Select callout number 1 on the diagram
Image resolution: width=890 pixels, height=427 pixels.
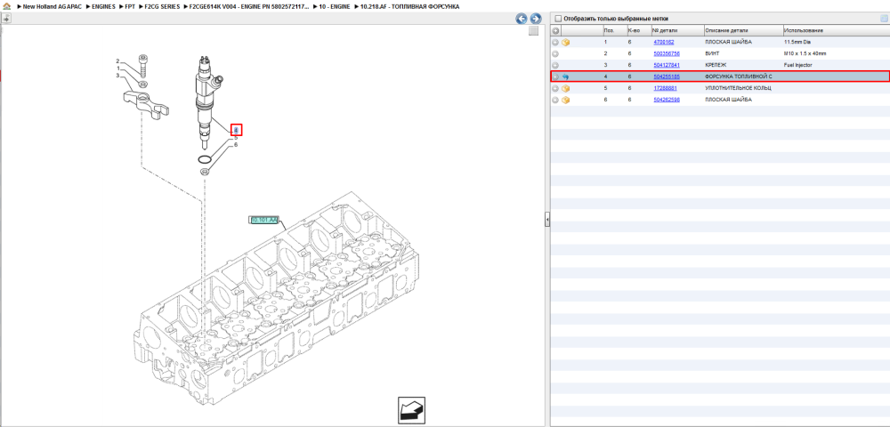click(117, 68)
